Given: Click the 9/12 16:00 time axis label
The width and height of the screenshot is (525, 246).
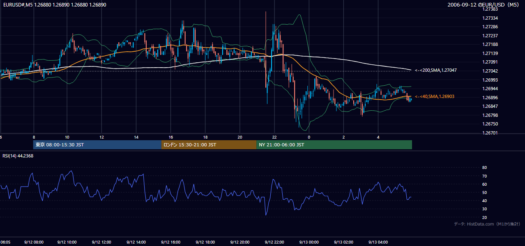Looking at the screenshot, I should click(x=171, y=242).
